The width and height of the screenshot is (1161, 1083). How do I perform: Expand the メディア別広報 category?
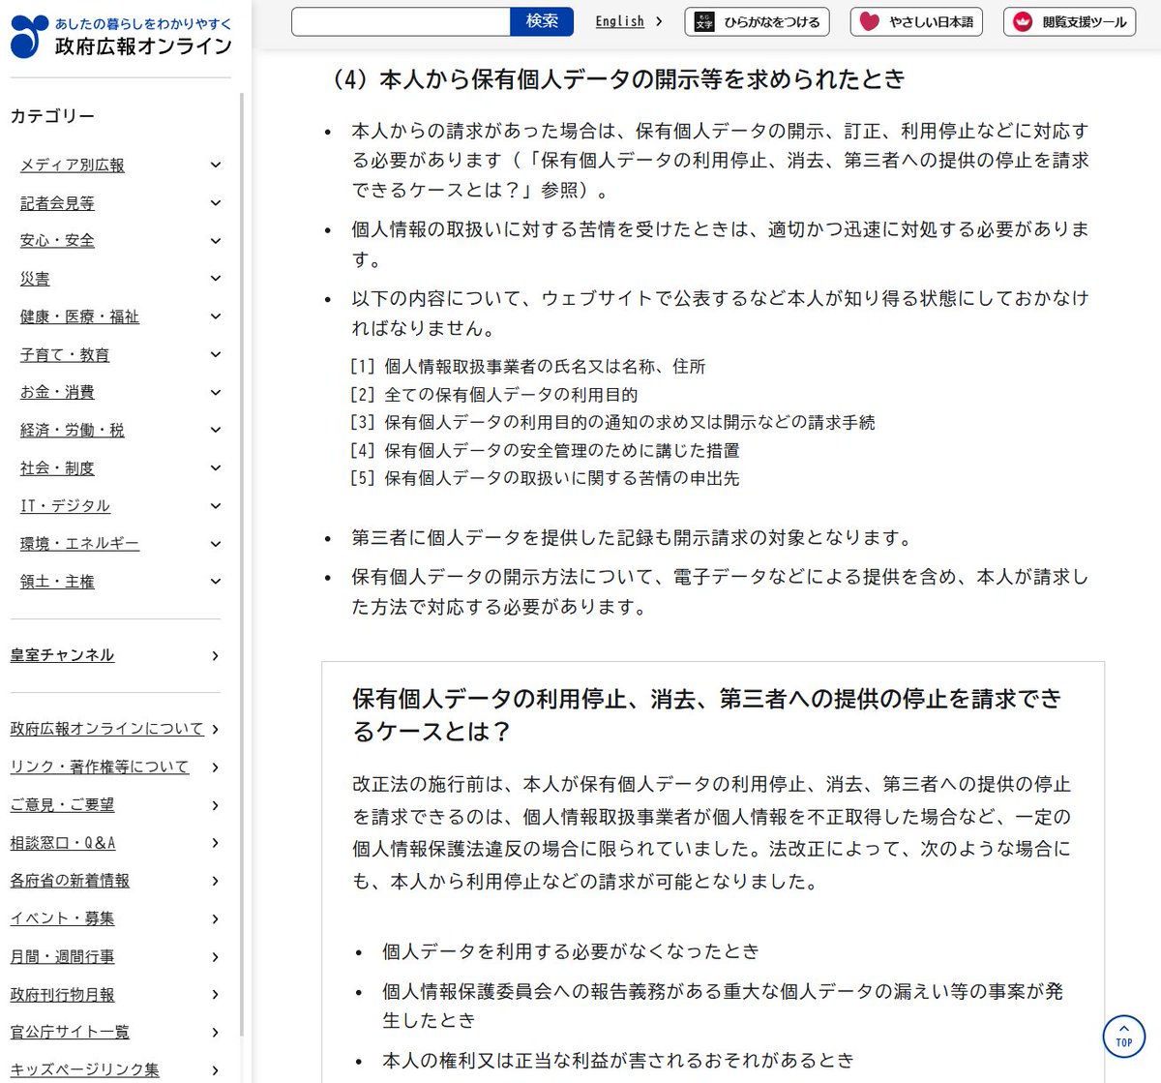click(215, 165)
